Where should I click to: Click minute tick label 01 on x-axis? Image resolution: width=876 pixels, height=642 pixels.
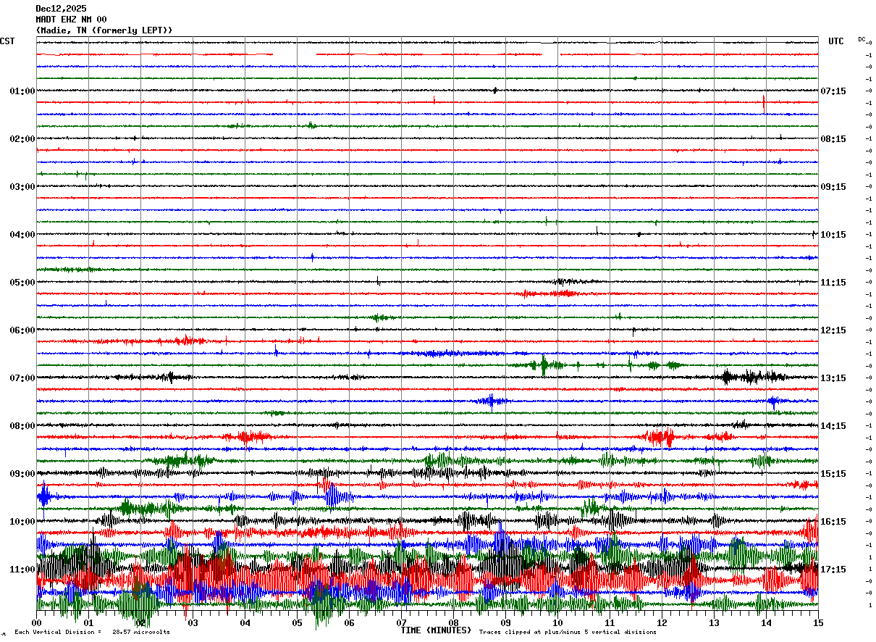(x=89, y=623)
